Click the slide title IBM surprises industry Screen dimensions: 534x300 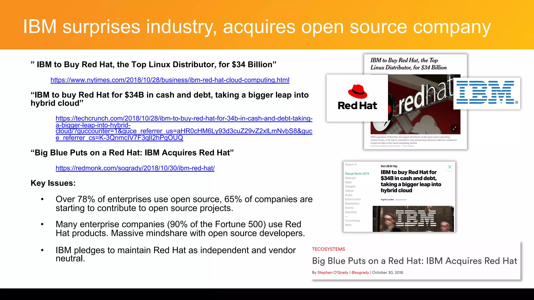pos(257,27)
